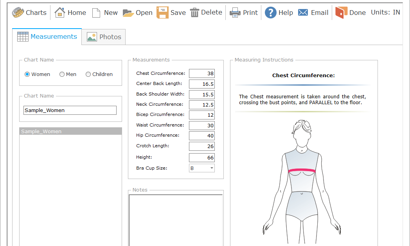Open Help with the question mark icon
410x246 pixels.
tap(270, 13)
